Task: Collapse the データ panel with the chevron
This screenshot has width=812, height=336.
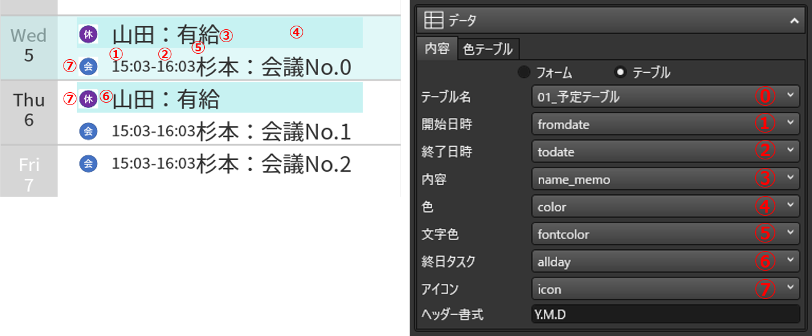Action: pyautogui.click(x=794, y=21)
